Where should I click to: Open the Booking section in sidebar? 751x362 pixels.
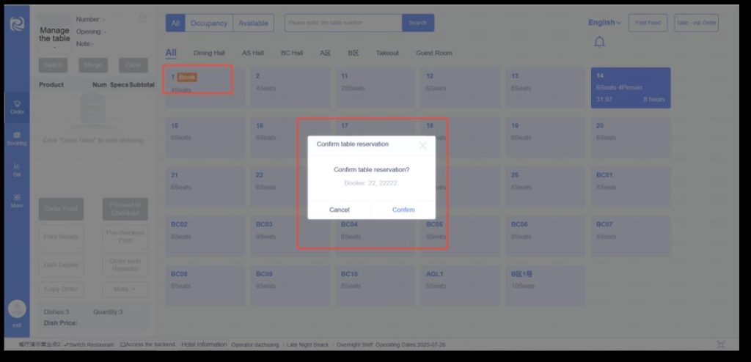point(17,138)
